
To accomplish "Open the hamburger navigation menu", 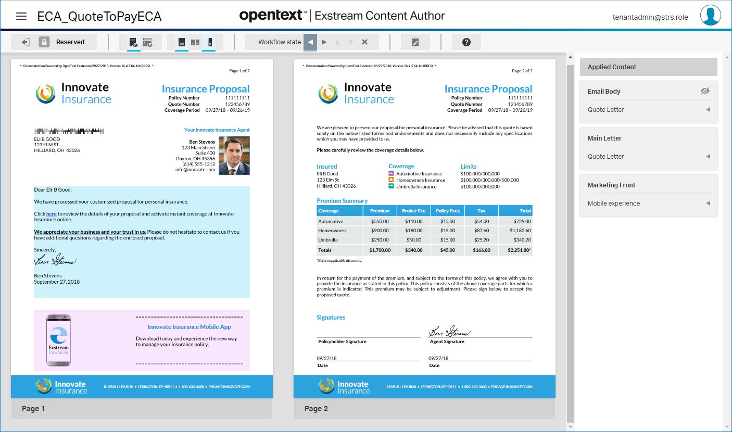I will (21, 16).
